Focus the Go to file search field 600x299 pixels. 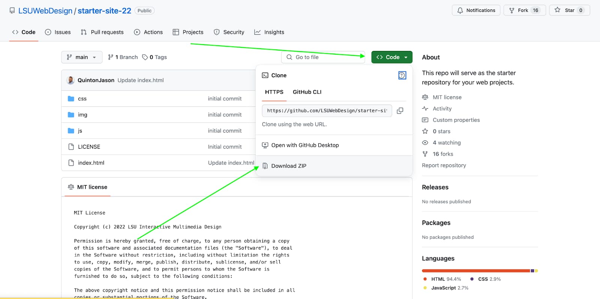(x=323, y=57)
